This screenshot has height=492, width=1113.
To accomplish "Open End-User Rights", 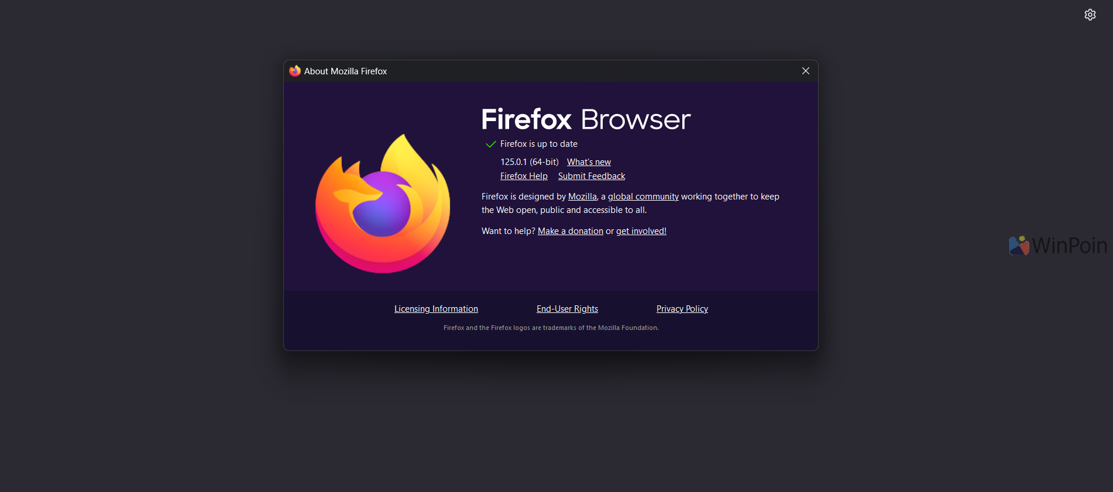I will point(567,309).
